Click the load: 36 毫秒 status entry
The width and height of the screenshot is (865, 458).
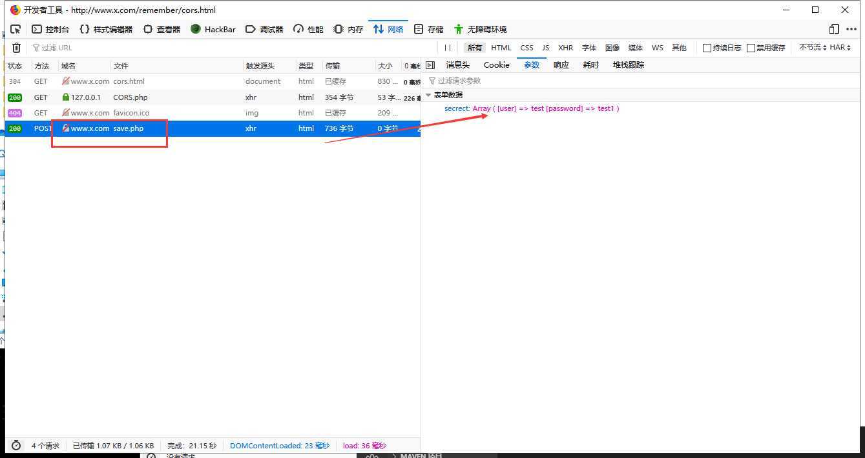pyautogui.click(x=364, y=446)
